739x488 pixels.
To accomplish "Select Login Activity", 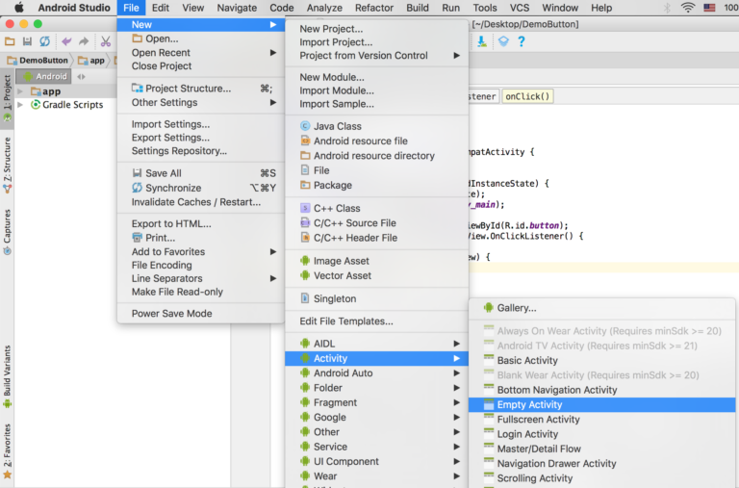I will 601,434.
